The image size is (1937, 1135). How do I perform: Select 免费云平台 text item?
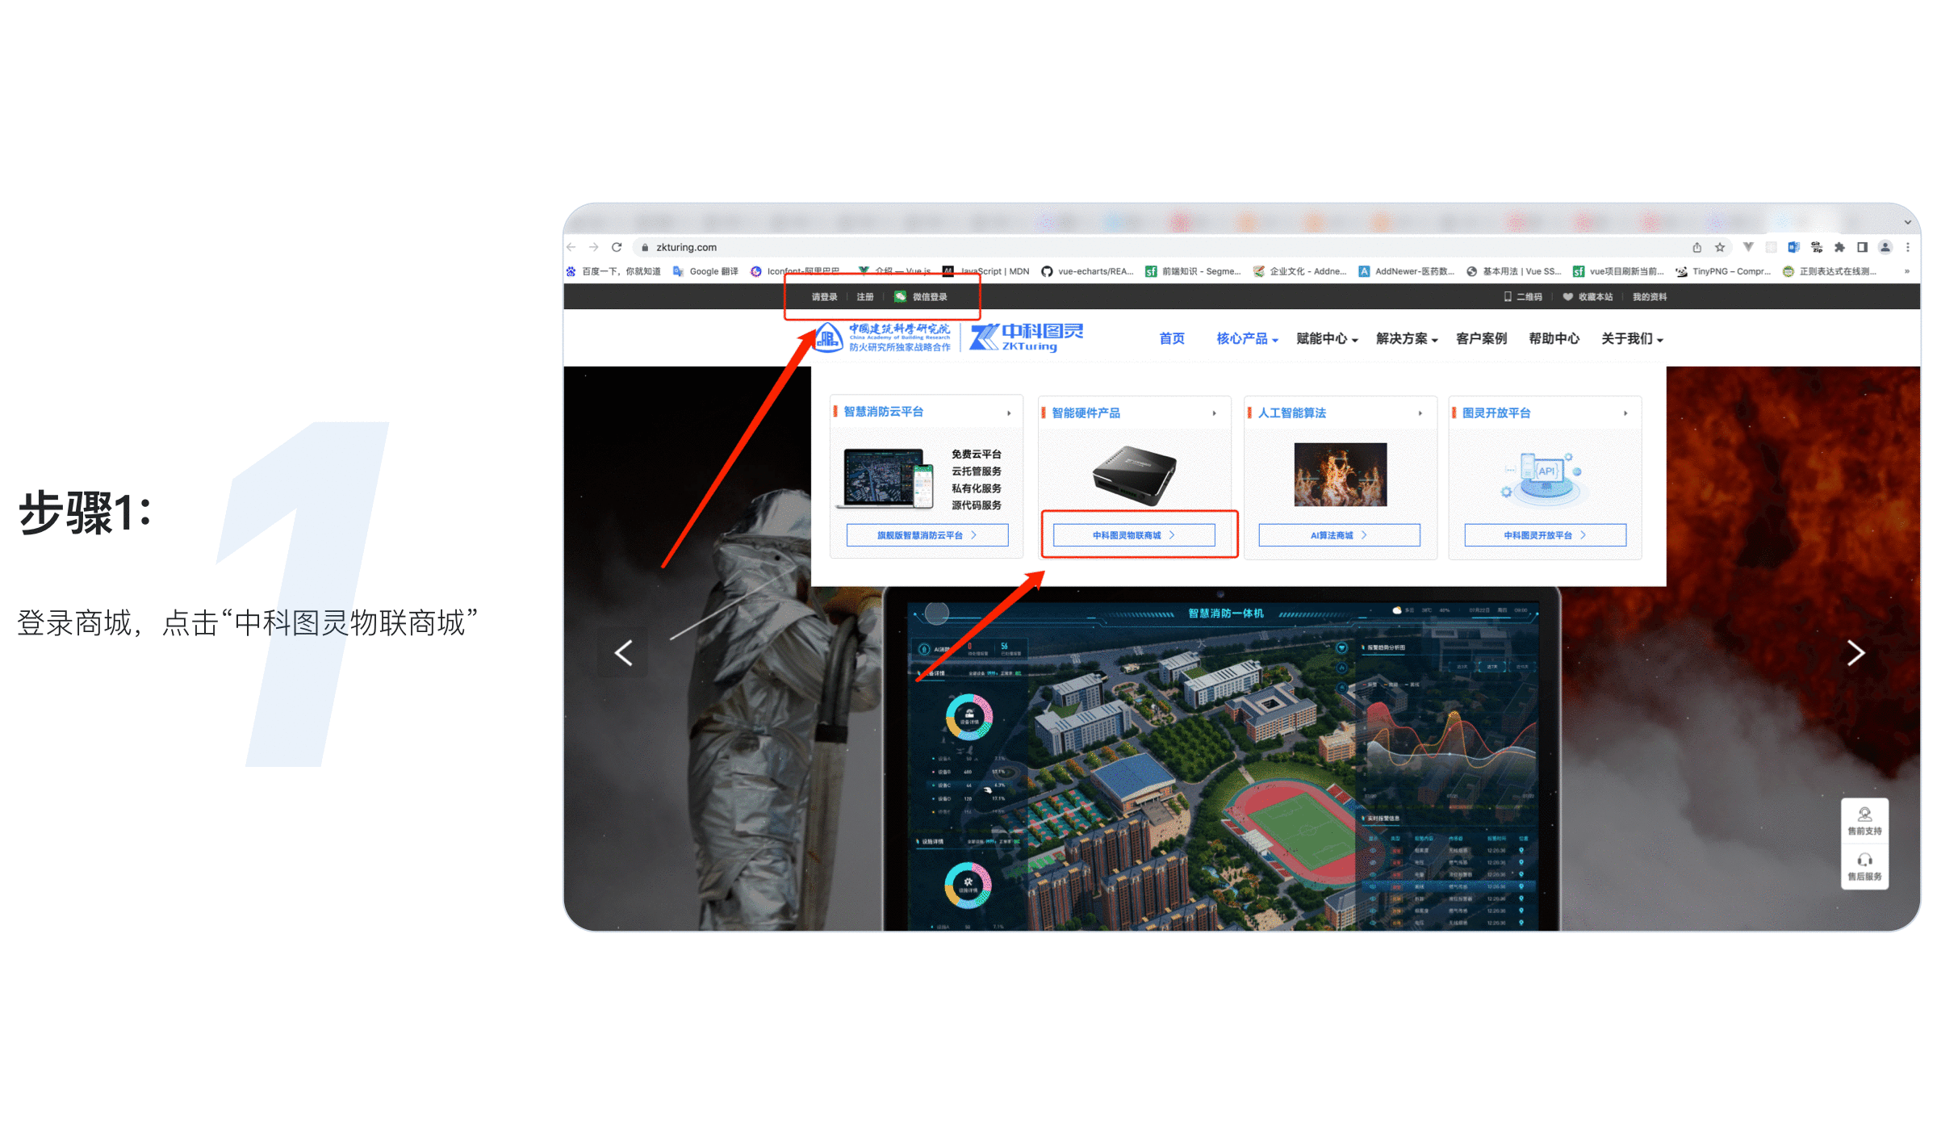click(976, 454)
